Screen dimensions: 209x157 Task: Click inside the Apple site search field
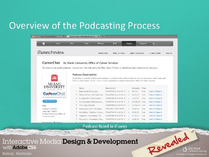click(x=162, y=44)
